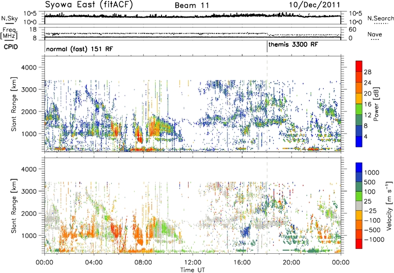
Task: Click the "100" velocity colorbar label
Action: click(x=370, y=192)
